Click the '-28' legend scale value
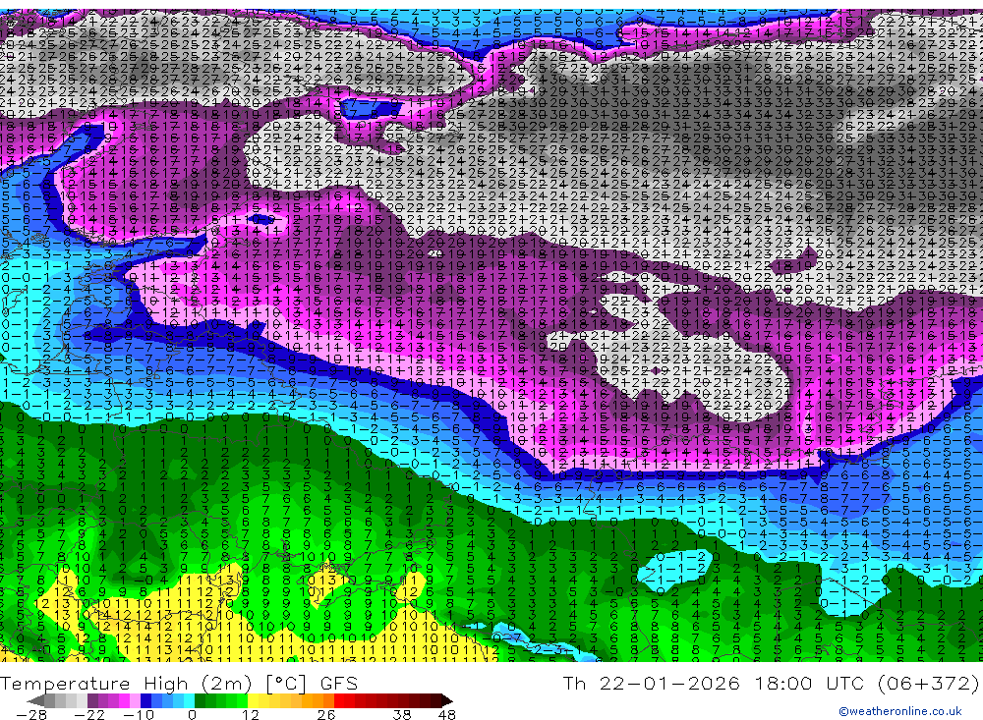The width and height of the screenshot is (983, 720). [31, 715]
